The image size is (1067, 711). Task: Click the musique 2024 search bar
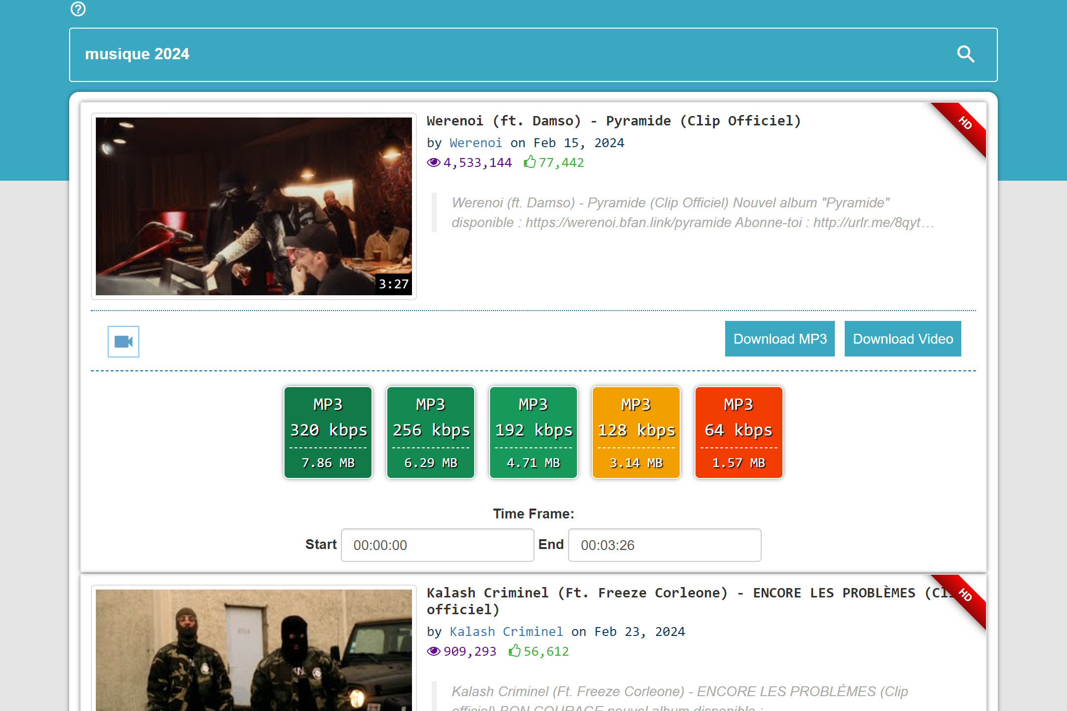point(533,54)
